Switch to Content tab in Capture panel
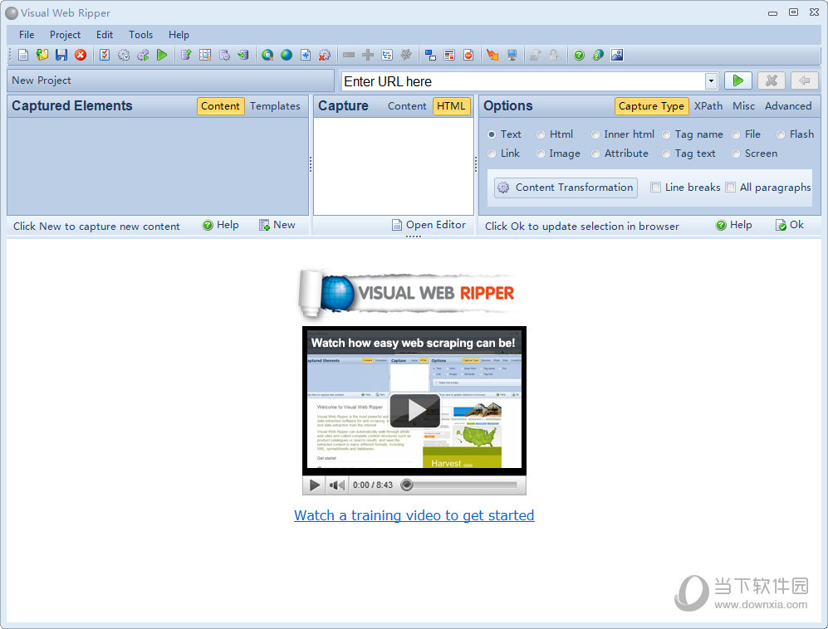This screenshot has height=629, width=828. click(x=407, y=106)
